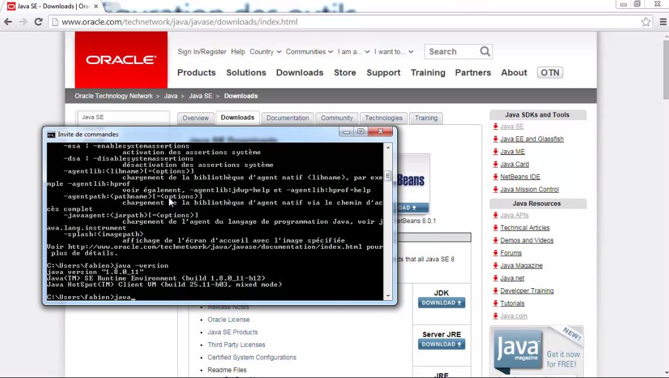Open the Products menu

pyautogui.click(x=196, y=73)
